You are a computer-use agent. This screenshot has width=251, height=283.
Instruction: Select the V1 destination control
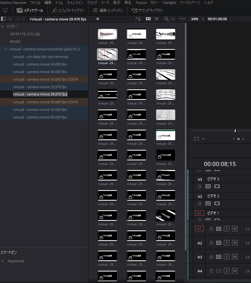click(x=200, y=213)
